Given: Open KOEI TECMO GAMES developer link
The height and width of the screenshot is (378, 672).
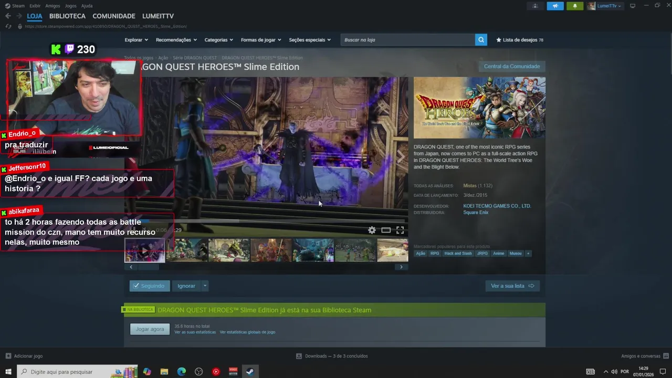Looking at the screenshot, I should (497, 206).
